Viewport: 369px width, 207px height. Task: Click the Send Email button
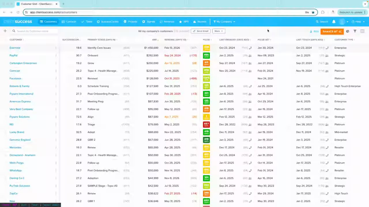[200, 31]
